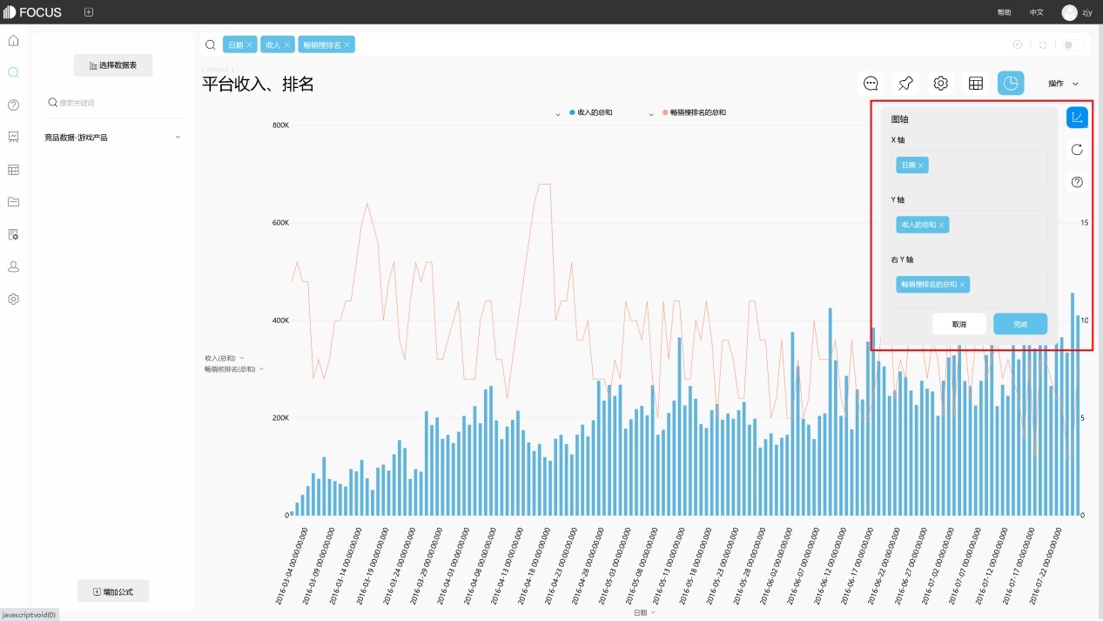Open the chart type pie icon
Viewport: 1103px width, 621px height.
coord(1011,83)
